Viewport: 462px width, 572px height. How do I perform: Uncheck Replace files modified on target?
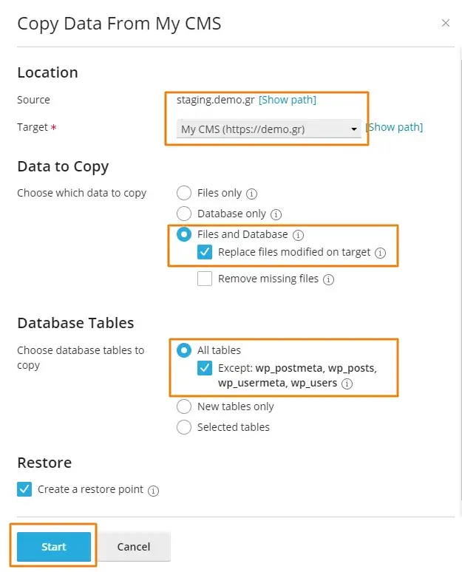pos(205,252)
